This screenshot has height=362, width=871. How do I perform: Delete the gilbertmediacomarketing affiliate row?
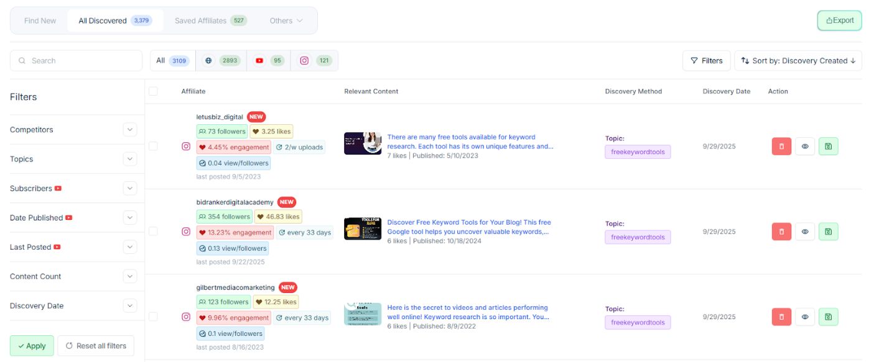pyautogui.click(x=781, y=317)
